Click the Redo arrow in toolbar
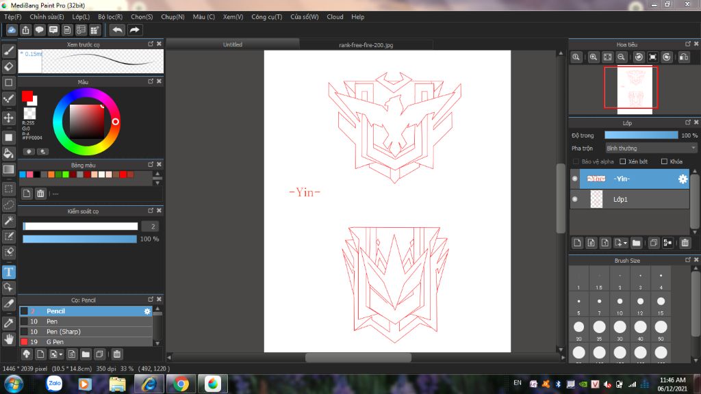Viewport: 701px width, 394px height. click(x=134, y=30)
